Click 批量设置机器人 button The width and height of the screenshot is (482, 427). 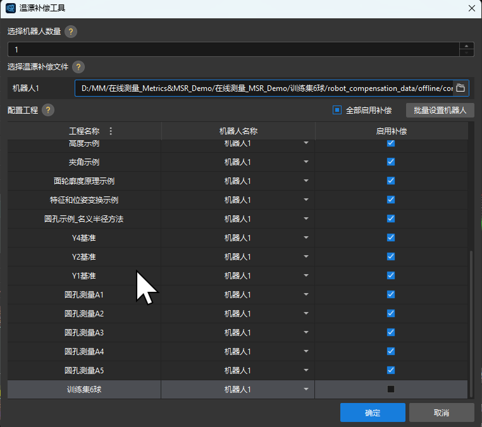coord(440,110)
